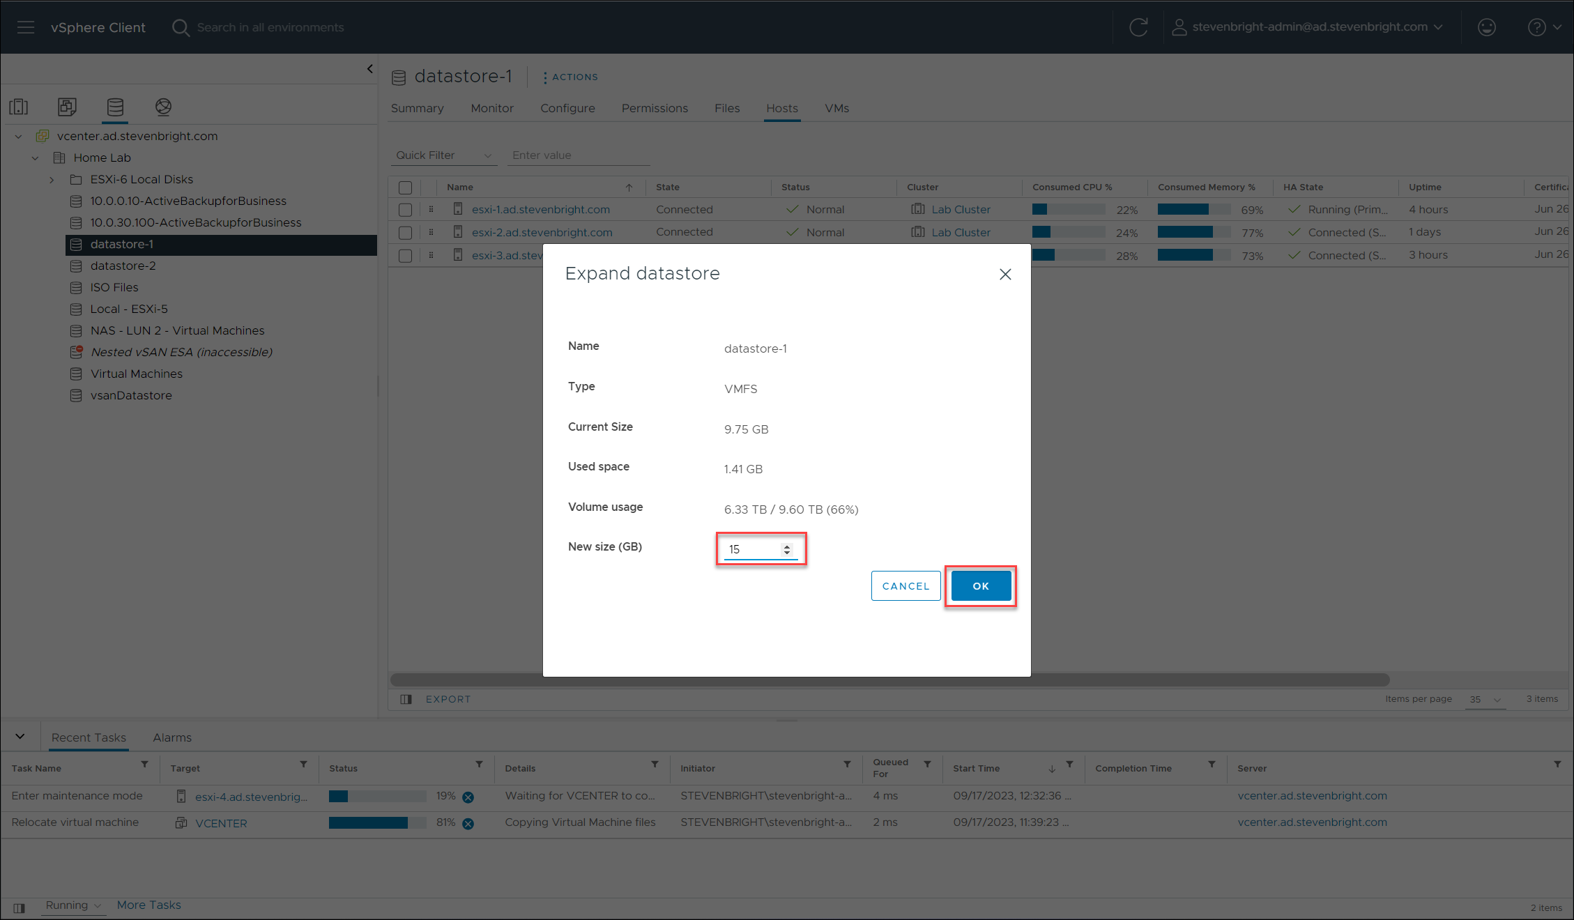
Task: Click the refresh icon in header
Action: coord(1138,27)
